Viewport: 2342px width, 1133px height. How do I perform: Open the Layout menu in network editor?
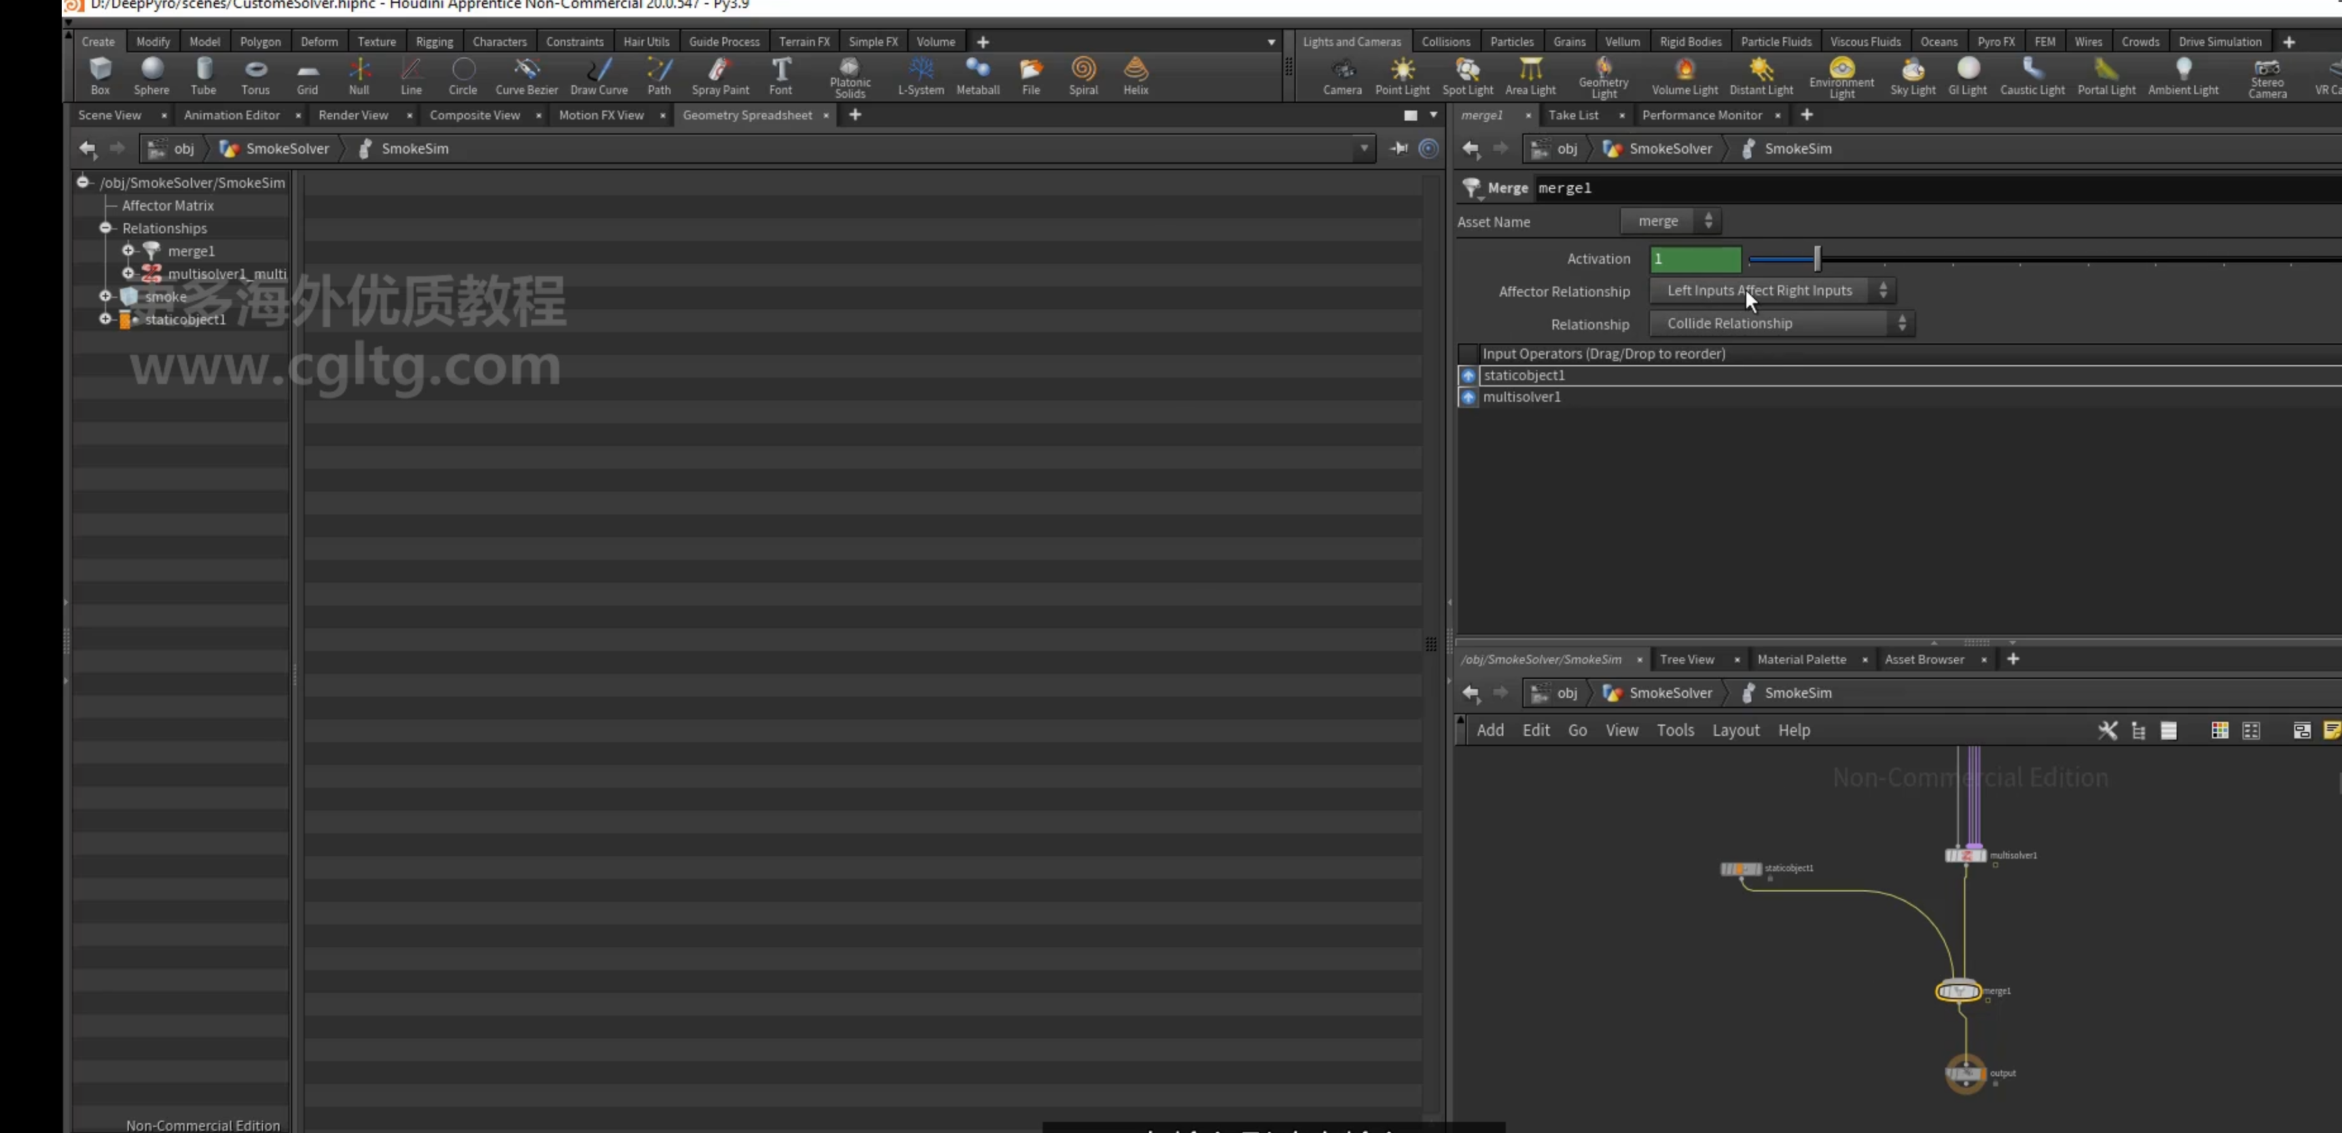coord(1735,730)
